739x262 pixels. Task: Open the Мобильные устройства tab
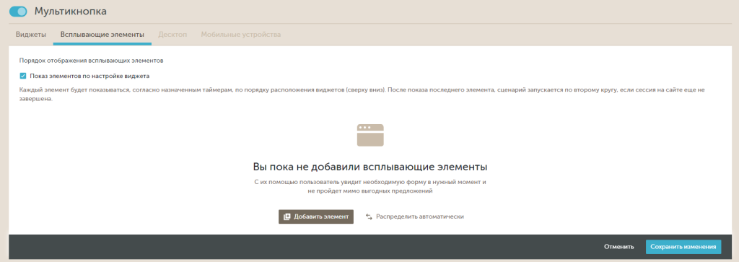(x=241, y=35)
